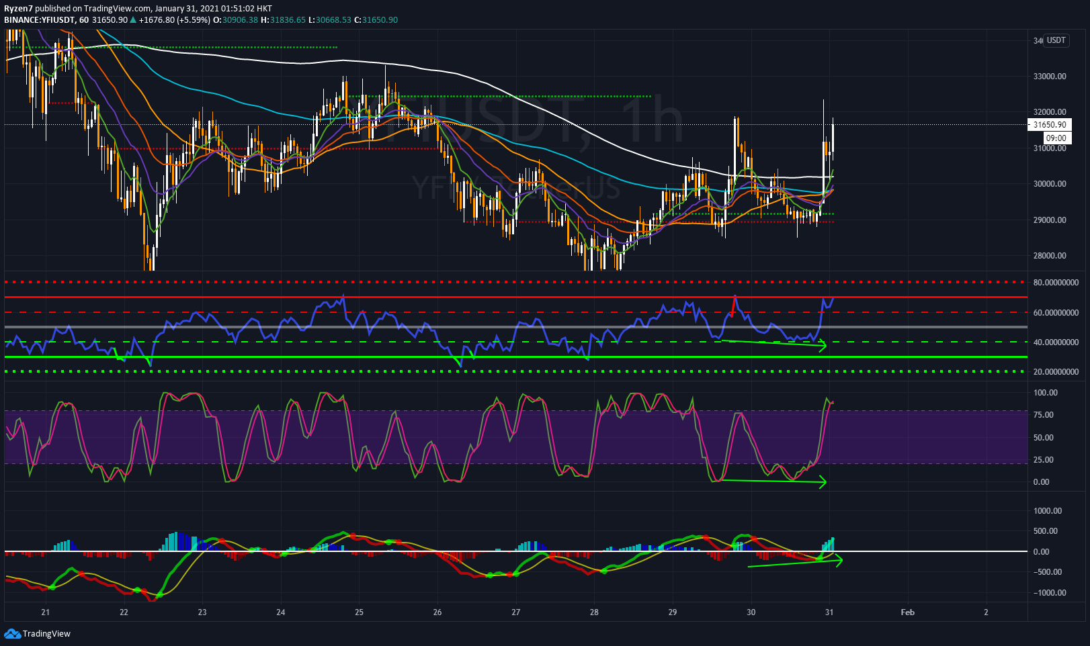This screenshot has width=1090, height=646.
Task: Click the 31000.00 price axis label
Action: [x=1050, y=148]
